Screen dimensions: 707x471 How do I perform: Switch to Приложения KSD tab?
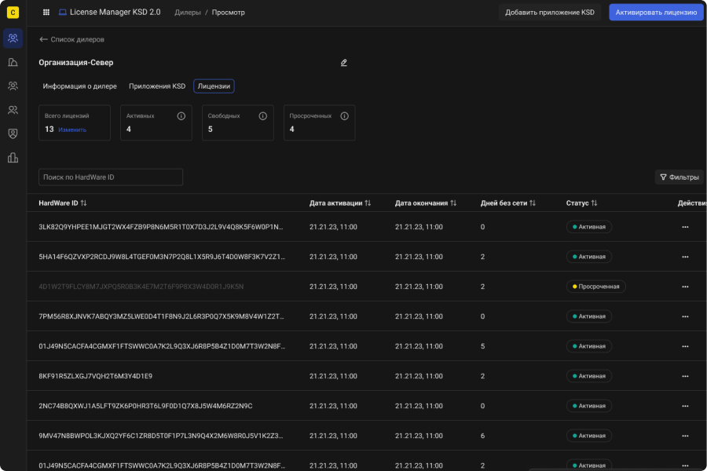(157, 86)
